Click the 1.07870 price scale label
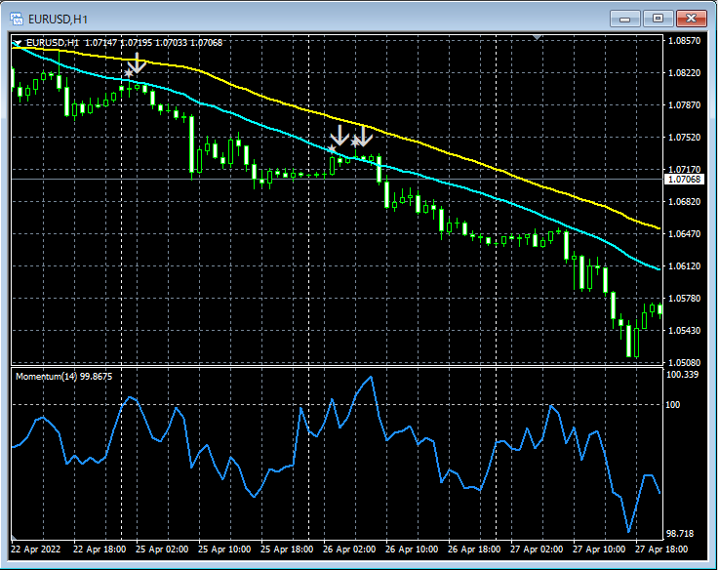719x570 pixels. coord(685,104)
